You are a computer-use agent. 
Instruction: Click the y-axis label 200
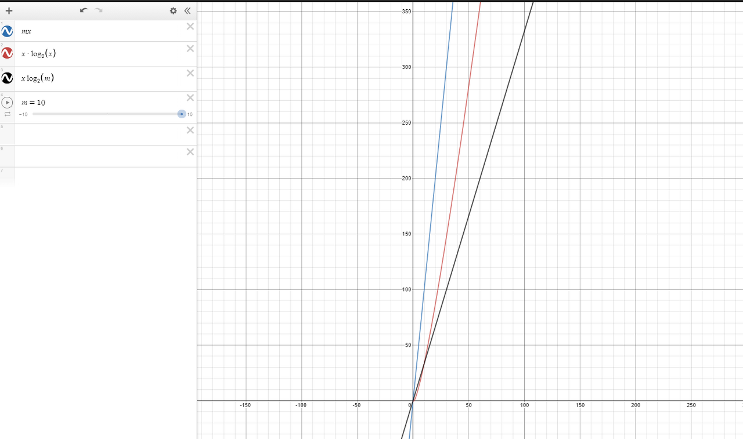(x=406, y=178)
